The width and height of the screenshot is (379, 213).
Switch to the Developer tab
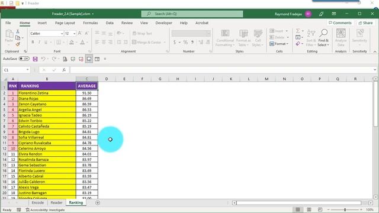(x=163, y=23)
